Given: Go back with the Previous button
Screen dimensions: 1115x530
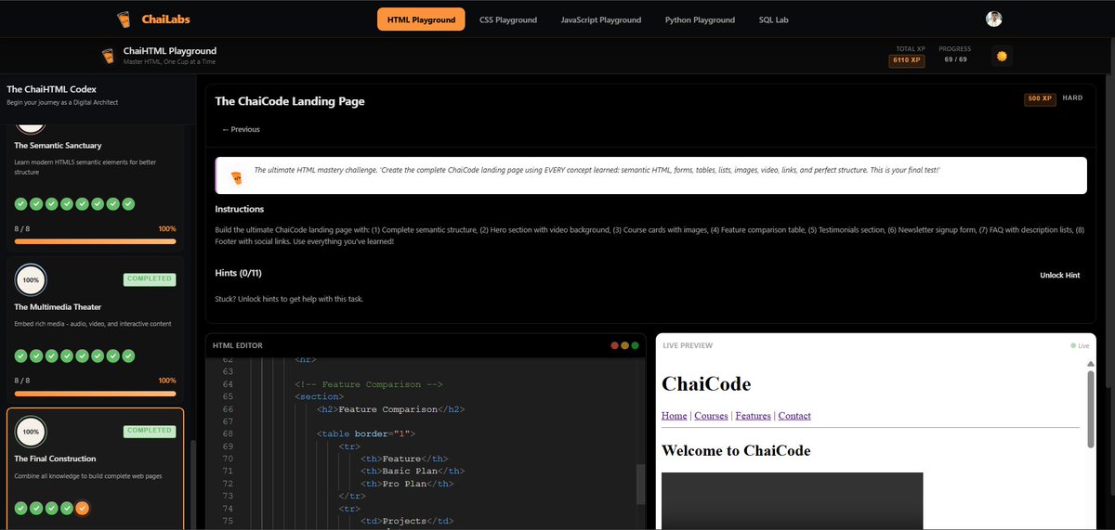Looking at the screenshot, I should click(241, 129).
